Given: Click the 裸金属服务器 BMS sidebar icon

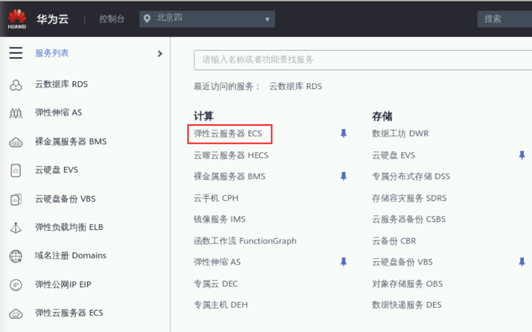Looking at the screenshot, I should (x=16, y=143).
